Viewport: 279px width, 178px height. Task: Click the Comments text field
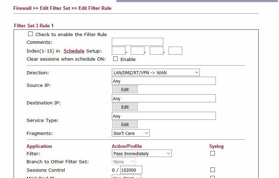point(137,42)
